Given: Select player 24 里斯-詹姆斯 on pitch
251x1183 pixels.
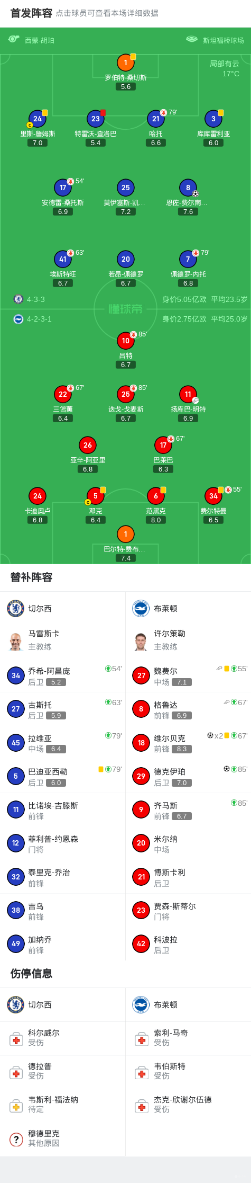Looking at the screenshot, I should click(38, 119).
